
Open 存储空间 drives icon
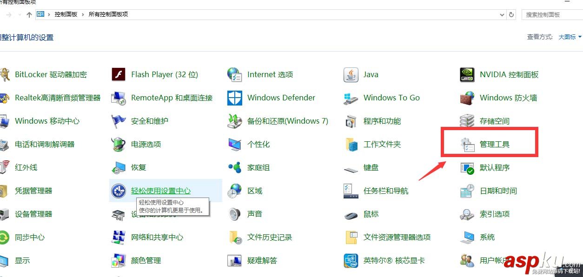pos(467,121)
